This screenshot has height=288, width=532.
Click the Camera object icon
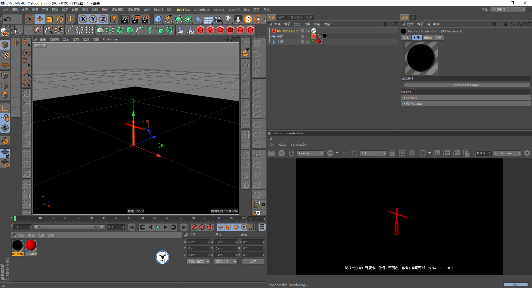(x=218, y=19)
